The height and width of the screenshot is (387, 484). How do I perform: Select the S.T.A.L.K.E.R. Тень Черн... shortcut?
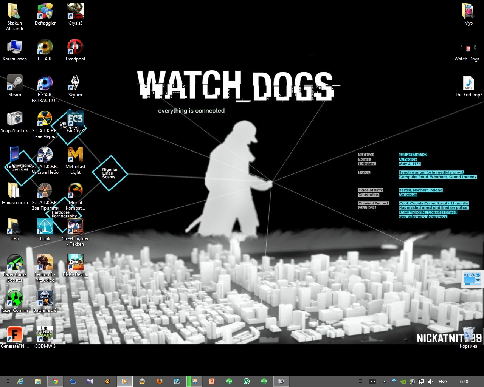click(45, 125)
